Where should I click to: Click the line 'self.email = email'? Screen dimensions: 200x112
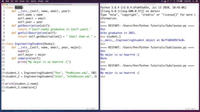pyautogui.click(x=32, y=18)
